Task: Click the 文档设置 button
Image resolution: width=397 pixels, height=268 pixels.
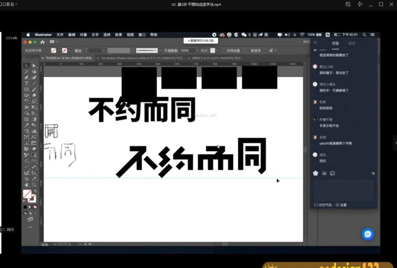Action: (x=233, y=50)
